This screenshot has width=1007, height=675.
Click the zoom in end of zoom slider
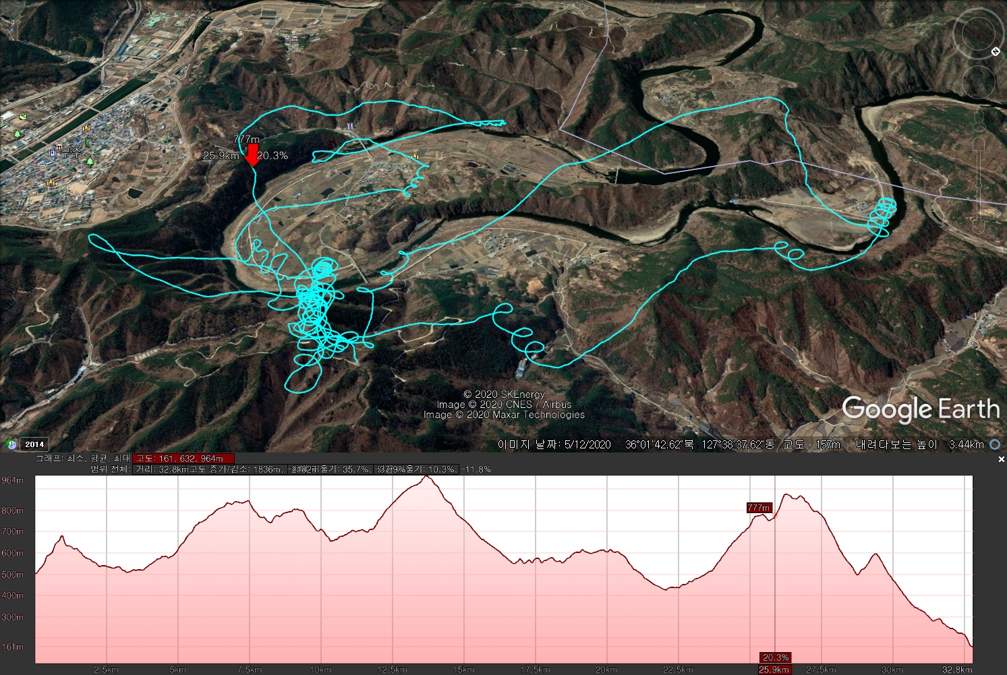point(979,142)
